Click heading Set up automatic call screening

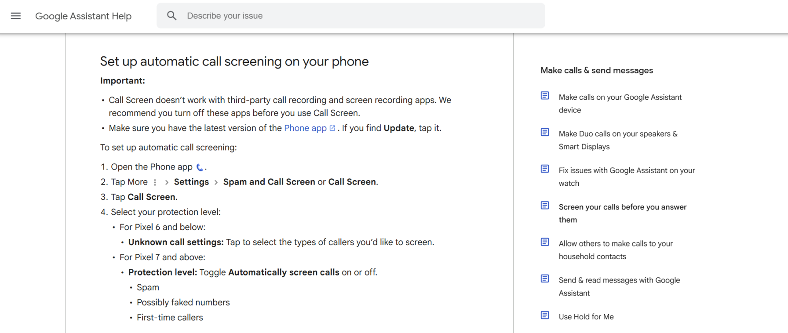234,62
